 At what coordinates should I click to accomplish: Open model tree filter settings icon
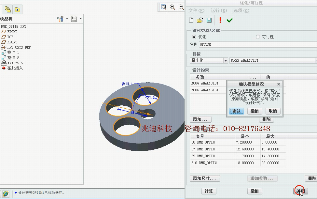[60, 19]
